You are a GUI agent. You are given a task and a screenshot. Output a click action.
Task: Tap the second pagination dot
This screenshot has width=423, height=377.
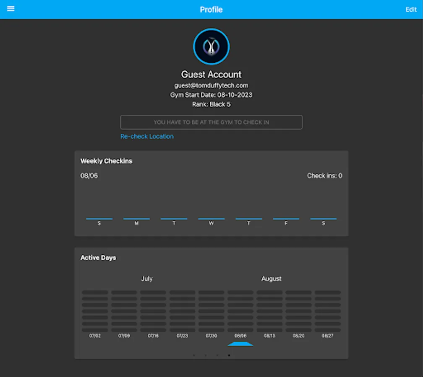click(205, 355)
